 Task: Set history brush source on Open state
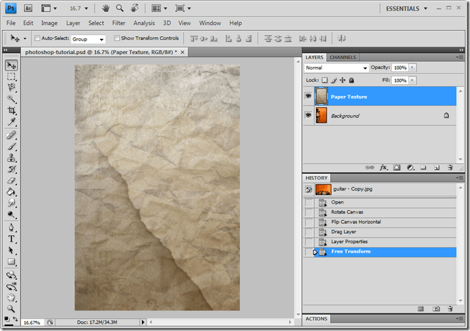[309, 202]
